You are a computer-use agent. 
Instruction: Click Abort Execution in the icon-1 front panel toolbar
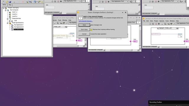58,1
